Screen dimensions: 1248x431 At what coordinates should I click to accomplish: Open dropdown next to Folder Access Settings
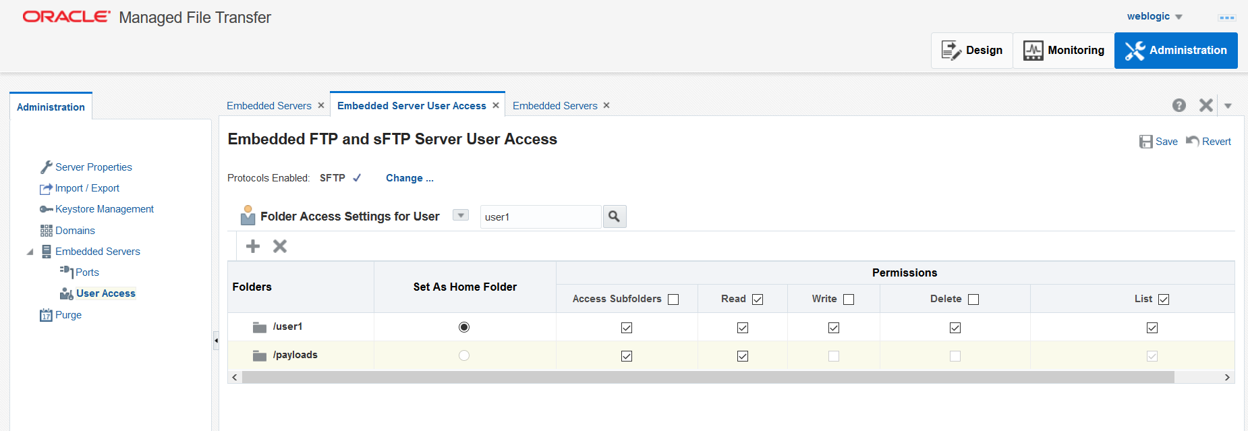point(460,215)
